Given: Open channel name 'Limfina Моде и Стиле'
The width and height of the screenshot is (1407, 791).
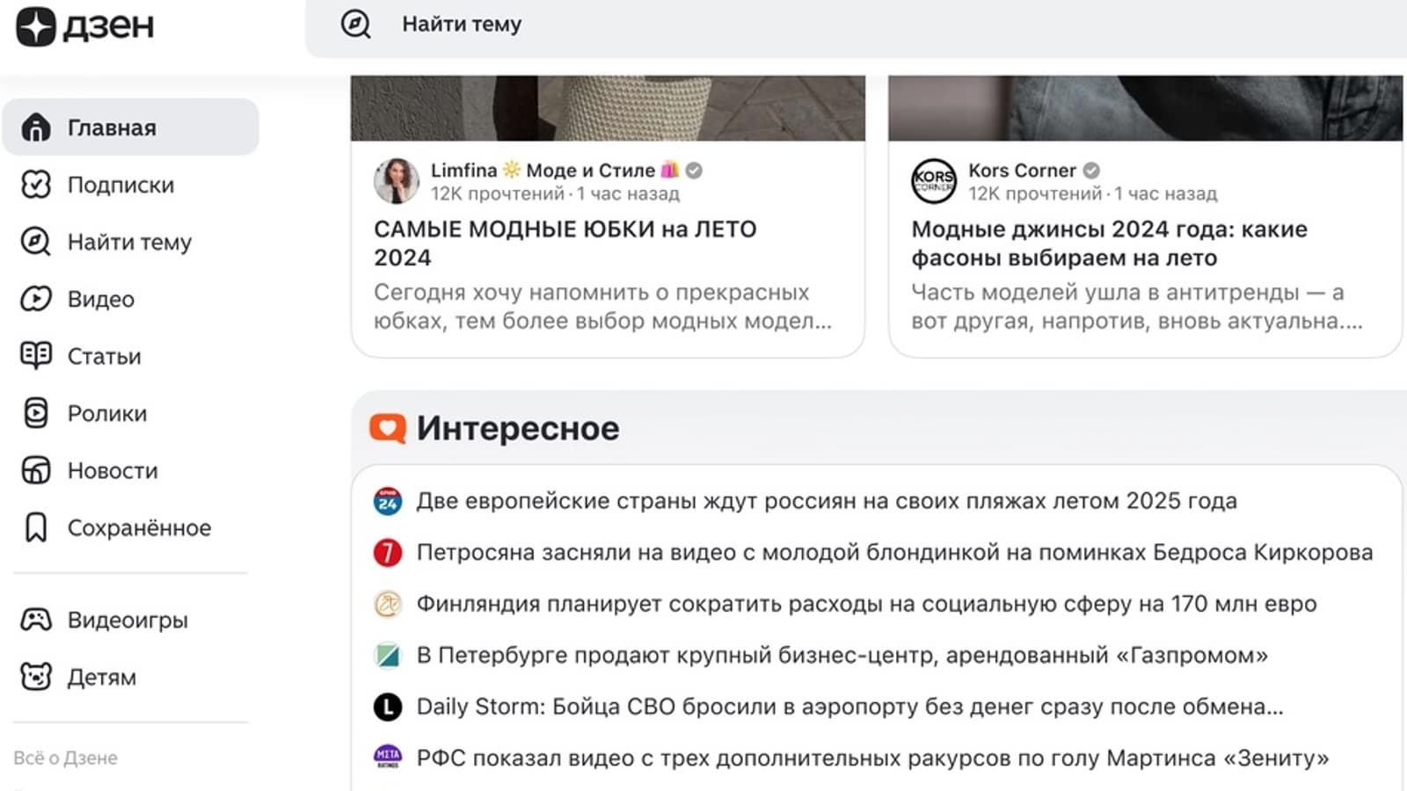Looking at the screenshot, I should coord(555,171).
